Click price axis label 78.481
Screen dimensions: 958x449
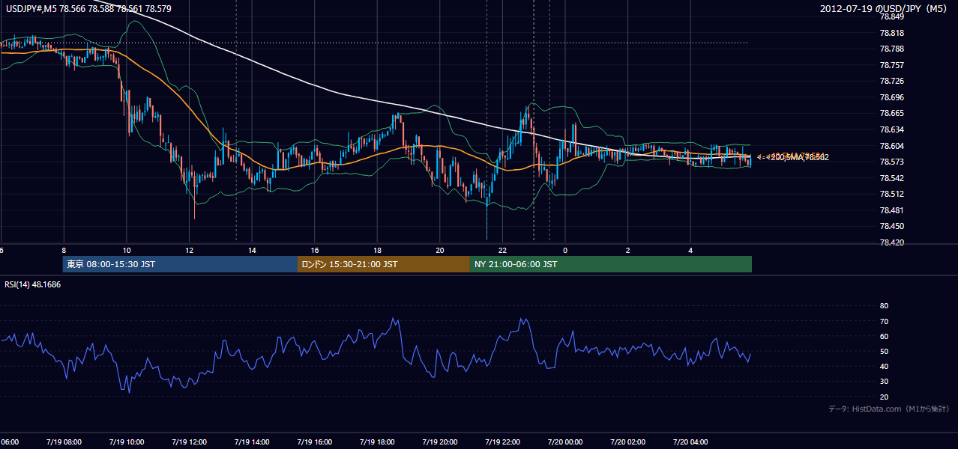[x=892, y=210]
